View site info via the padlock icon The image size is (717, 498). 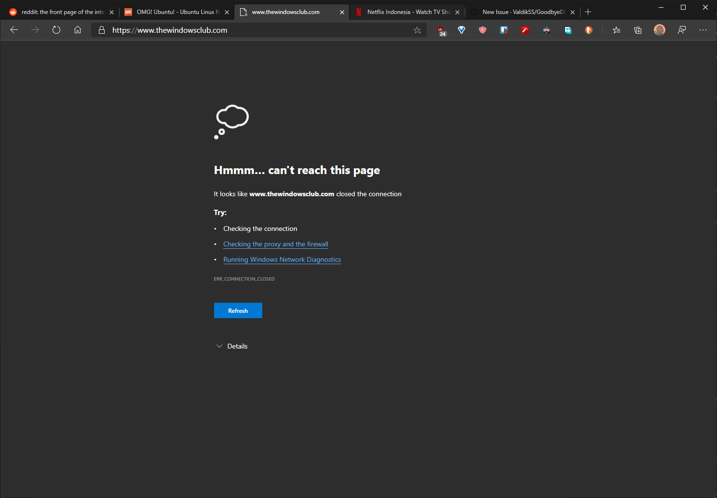pos(102,30)
